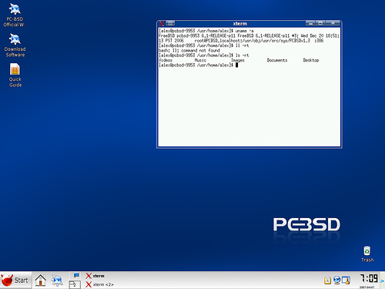Open the window with chess pawn tray icon

(x=346, y=280)
